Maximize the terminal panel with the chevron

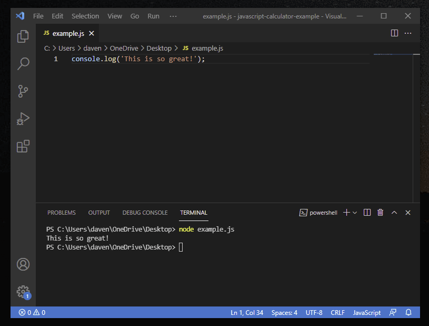point(394,212)
